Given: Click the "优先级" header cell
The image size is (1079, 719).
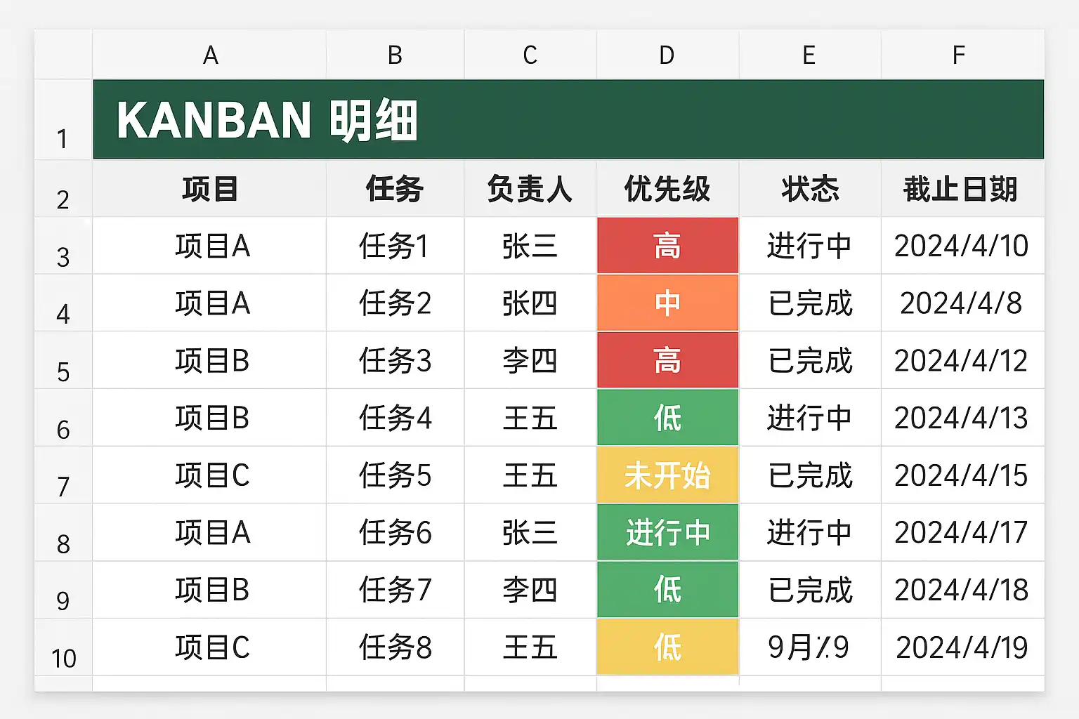Looking at the screenshot, I should [667, 189].
